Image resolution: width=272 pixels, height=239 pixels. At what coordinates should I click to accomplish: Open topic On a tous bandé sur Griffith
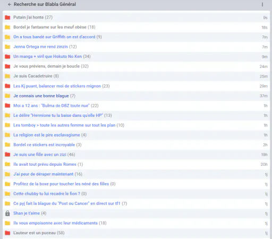54,37
